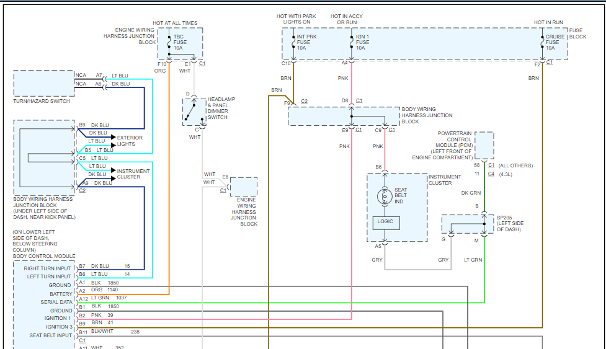This screenshot has width=606, height=349.
Task: Click the TBC fuse 10A symbol
Action: [168, 42]
